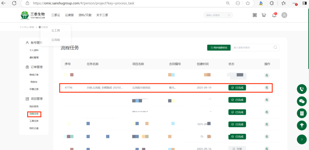
Task: Click the WeChat floating icon
Action: (x=302, y=101)
